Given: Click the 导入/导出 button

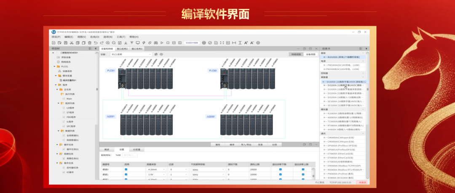Looking at the screenshot, I should click(x=246, y=144).
